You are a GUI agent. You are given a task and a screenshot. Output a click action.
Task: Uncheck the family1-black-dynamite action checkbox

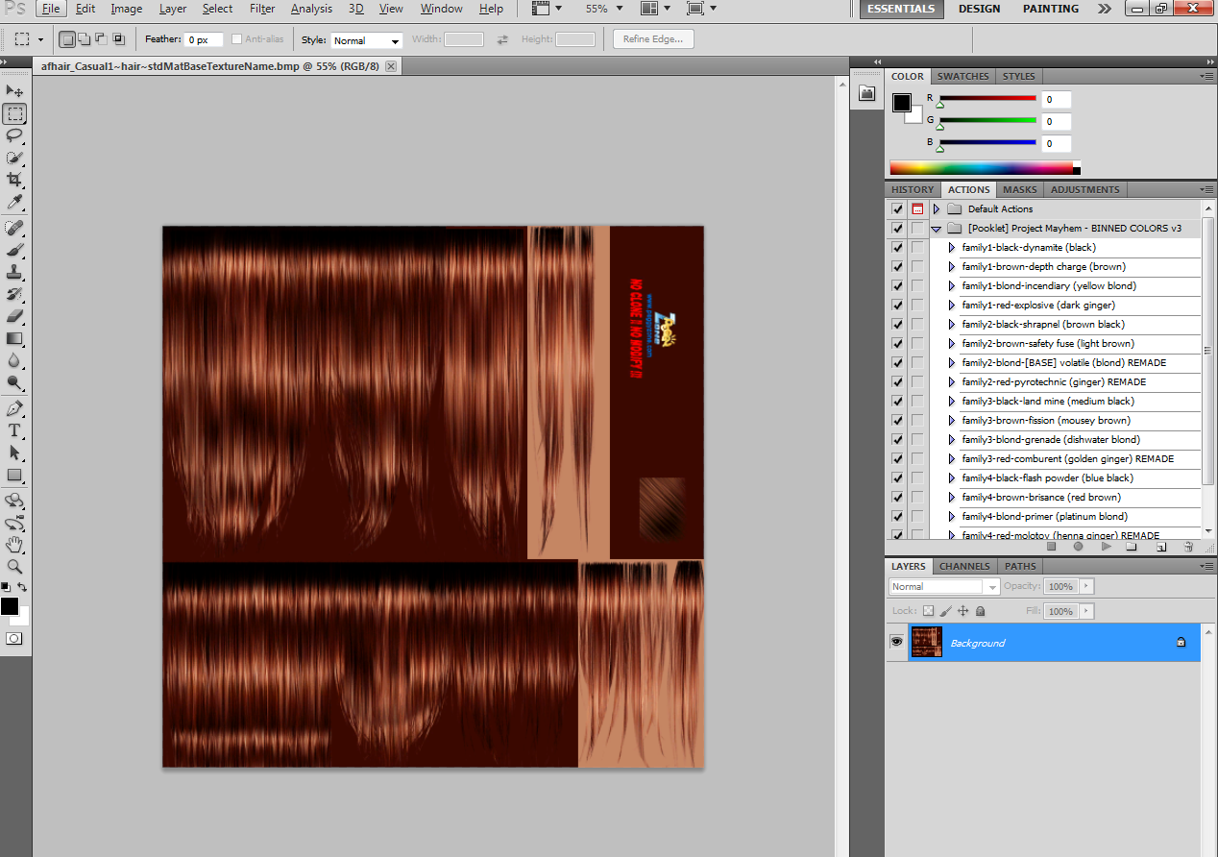click(x=897, y=248)
